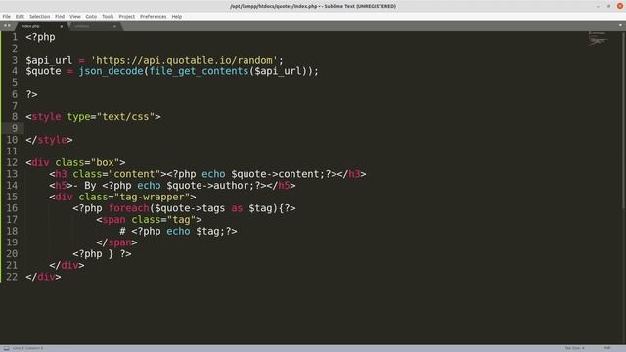Click the opening 'style' tag on line 8
The width and height of the screenshot is (626, 352).
tap(46, 117)
